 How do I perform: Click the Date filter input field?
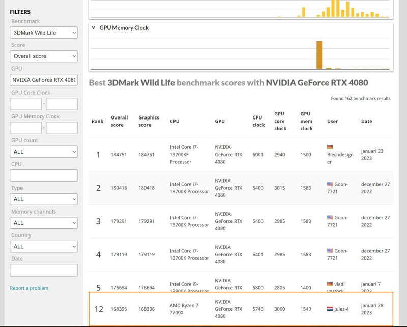tap(44, 270)
